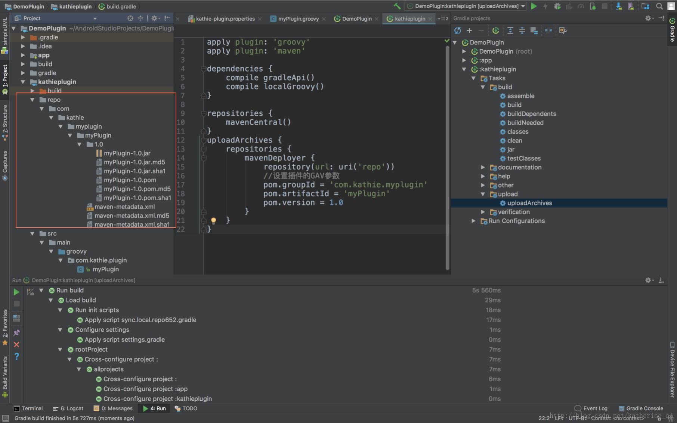Click the Execute Gradle Task icon

pos(496,31)
